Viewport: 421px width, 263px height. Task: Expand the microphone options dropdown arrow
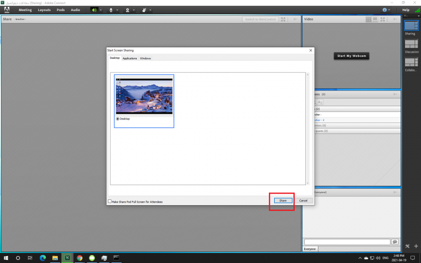(117, 9)
